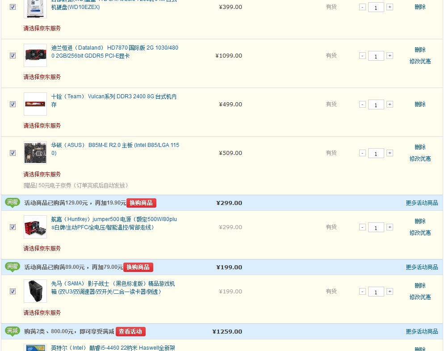Deselect the ASUS B85M-E motherboard checkbox
445x351 pixels.
[13, 153]
